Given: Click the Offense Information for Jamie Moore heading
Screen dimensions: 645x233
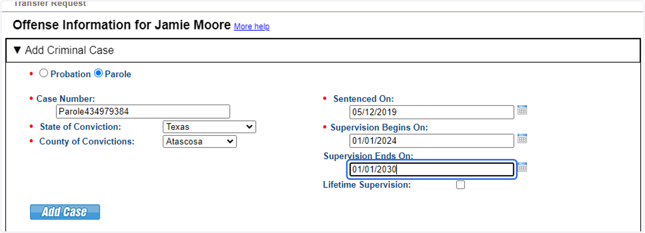Looking at the screenshot, I should pyautogui.click(x=121, y=25).
